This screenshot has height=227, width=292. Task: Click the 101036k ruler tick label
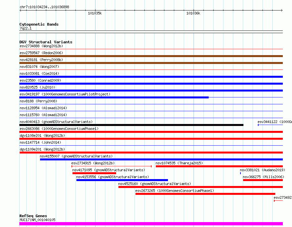pyautogui.click(x=193, y=13)
